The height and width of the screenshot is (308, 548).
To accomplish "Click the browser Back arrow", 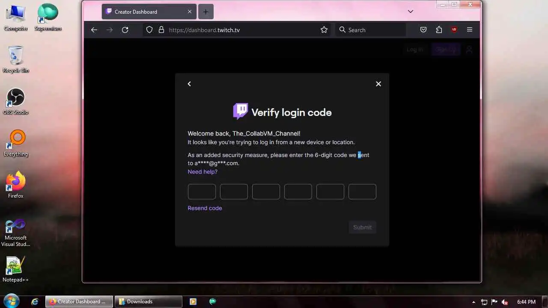I will (94, 30).
